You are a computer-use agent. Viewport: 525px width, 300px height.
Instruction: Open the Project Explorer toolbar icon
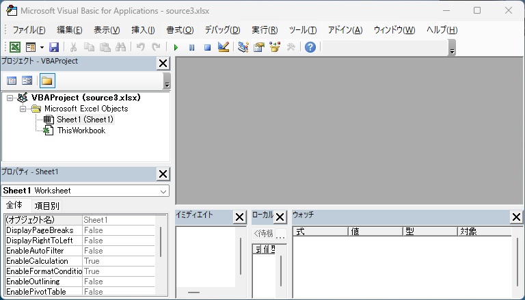243,47
